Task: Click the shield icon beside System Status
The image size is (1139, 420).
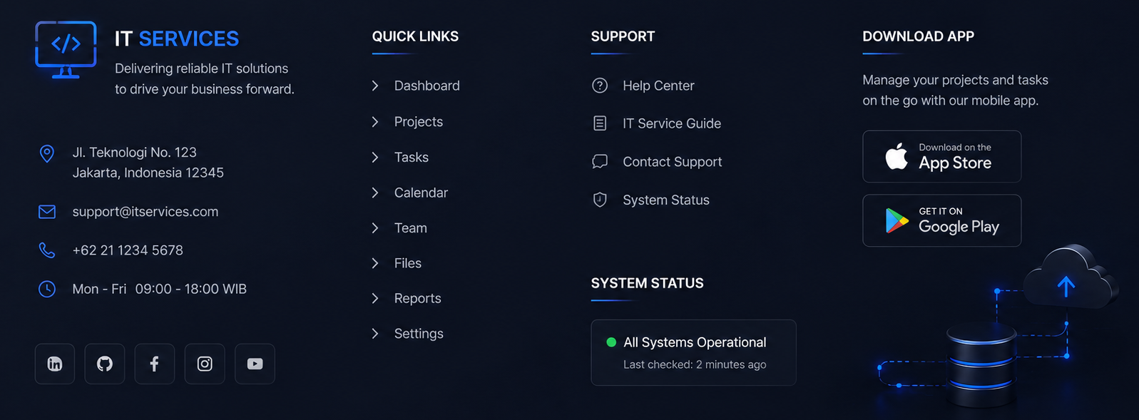Action: pyautogui.click(x=600, y=200)
